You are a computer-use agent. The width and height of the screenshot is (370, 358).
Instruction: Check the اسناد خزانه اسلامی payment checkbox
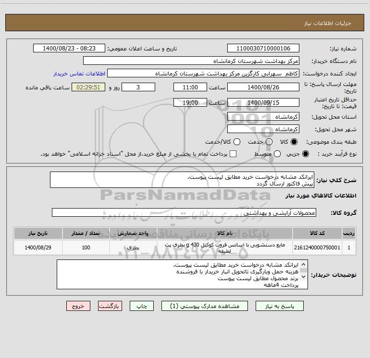(x=233, y=154)
